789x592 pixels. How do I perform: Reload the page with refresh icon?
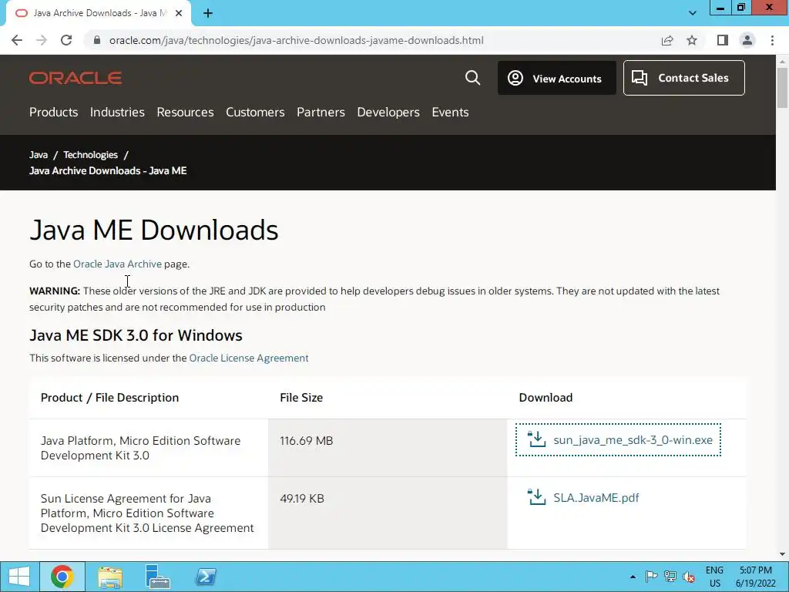point(66,40)
